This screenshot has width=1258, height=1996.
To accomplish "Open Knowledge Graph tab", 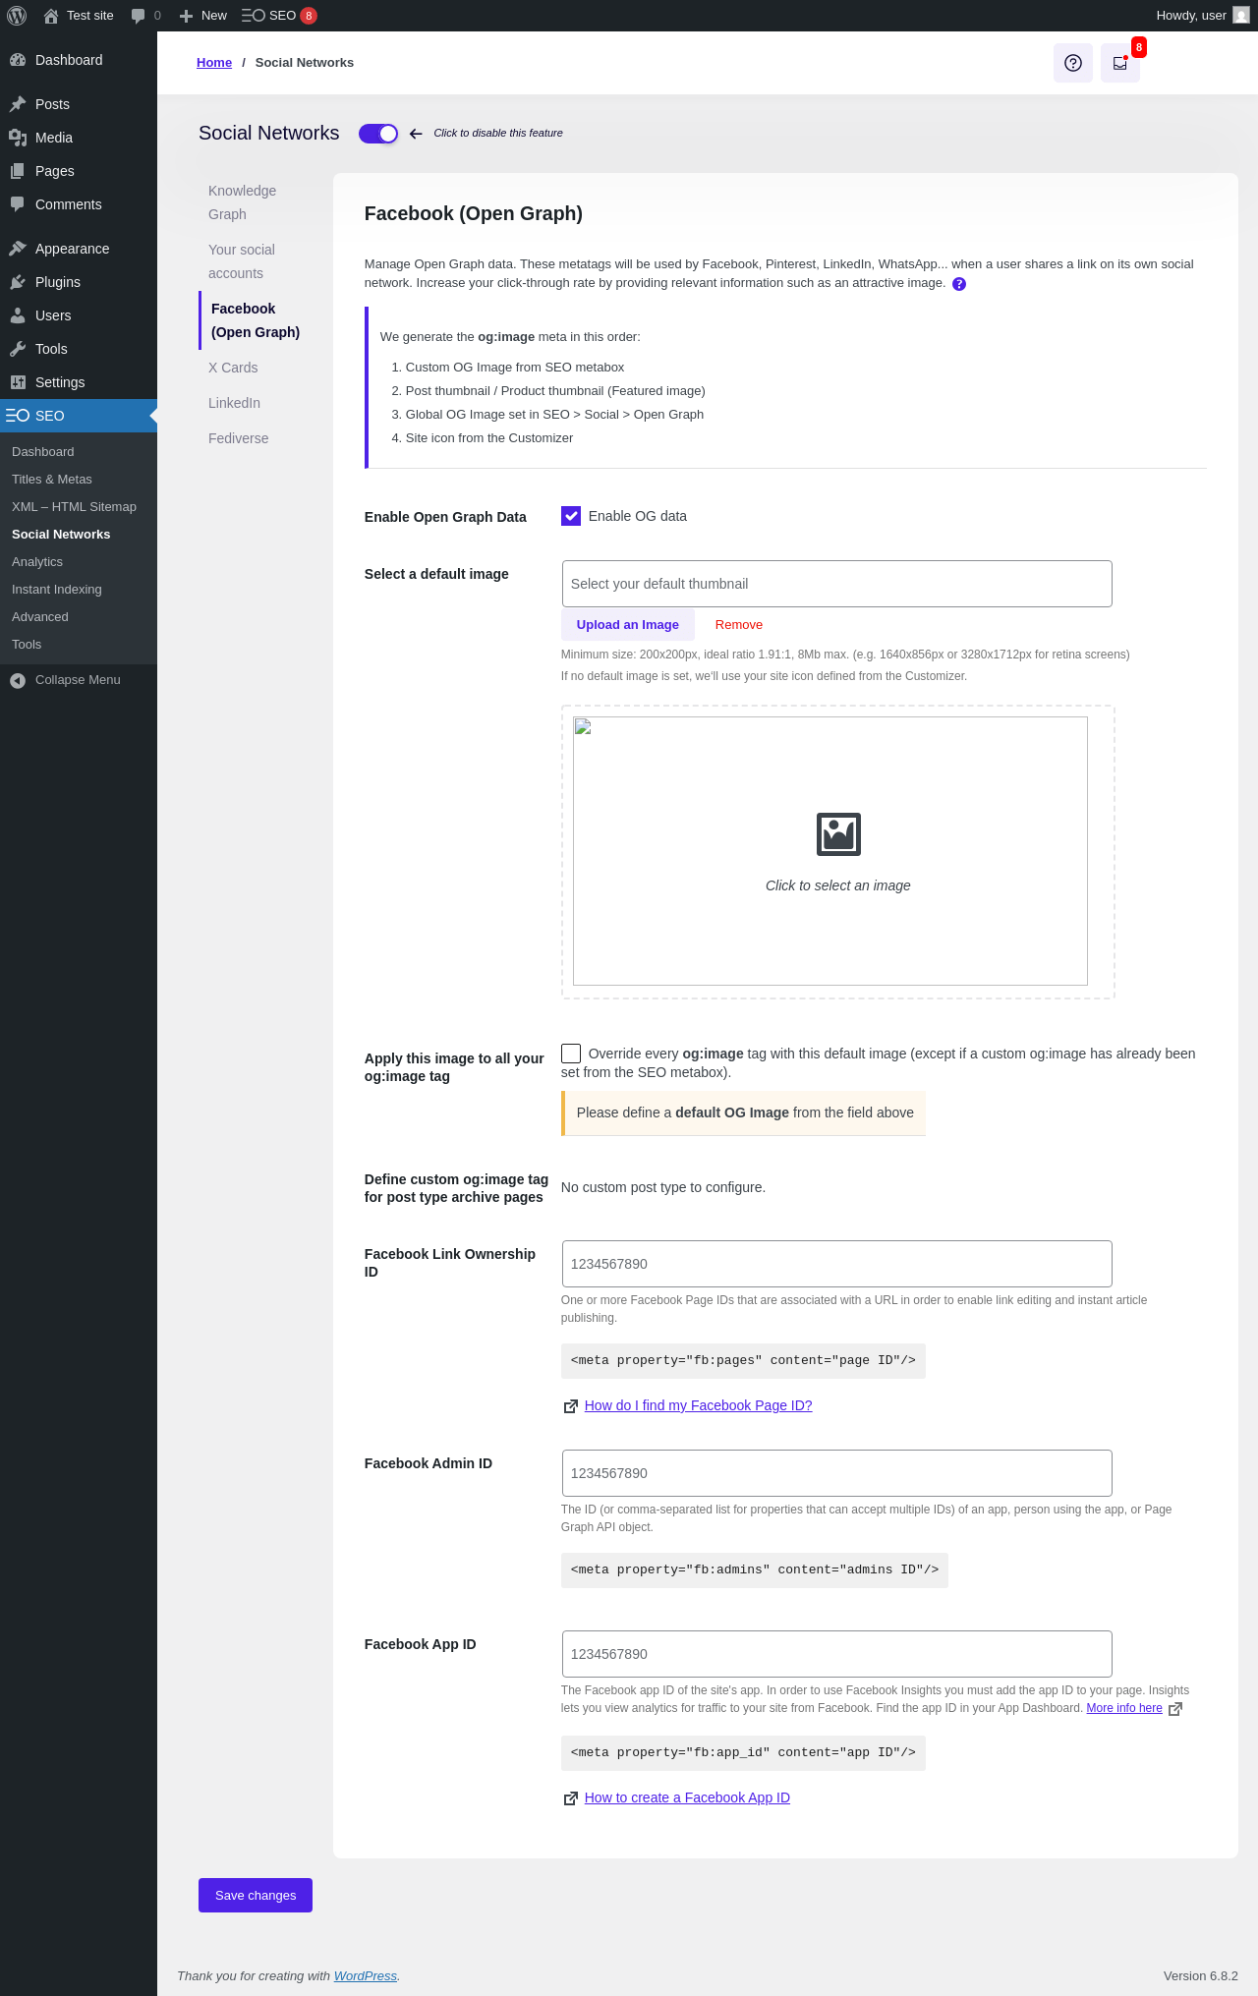I will click(257, 202).
